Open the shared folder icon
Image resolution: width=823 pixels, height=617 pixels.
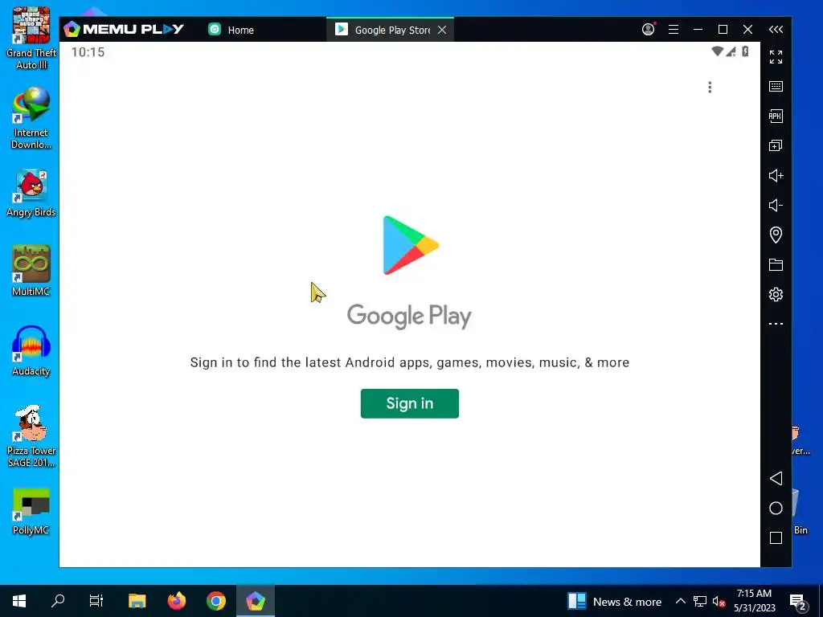click(x=776, y=264)
